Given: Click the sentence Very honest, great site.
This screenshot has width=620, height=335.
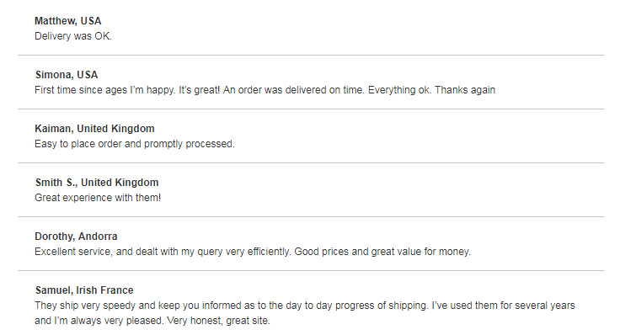Looking at the screenshot, I should tap(218, 321).
